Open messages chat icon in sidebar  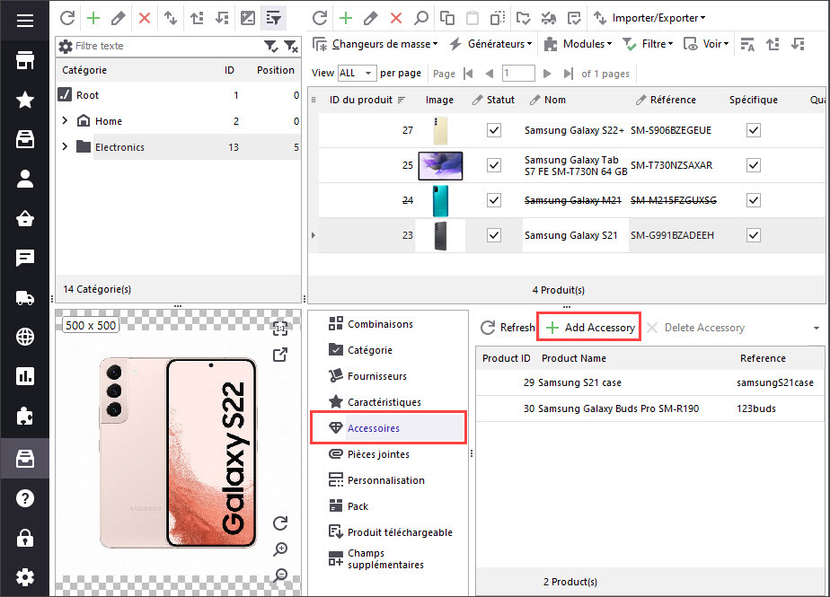click(x=25, y=258)
